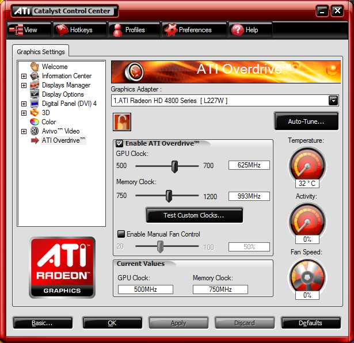The height and width of the screenshot is (343, 354).
Task: Click the Hotkeys red icon
Action: (x=62, y=30)
